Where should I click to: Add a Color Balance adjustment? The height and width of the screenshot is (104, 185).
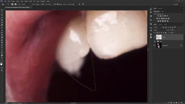pos(159,18)
